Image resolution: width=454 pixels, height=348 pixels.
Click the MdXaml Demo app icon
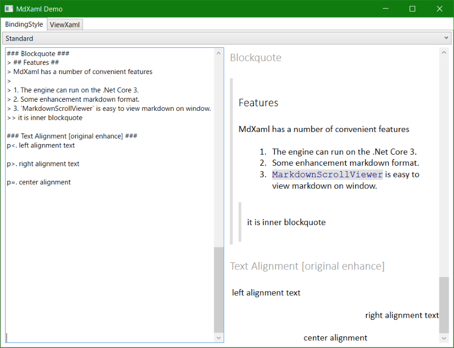coord(9,9)
